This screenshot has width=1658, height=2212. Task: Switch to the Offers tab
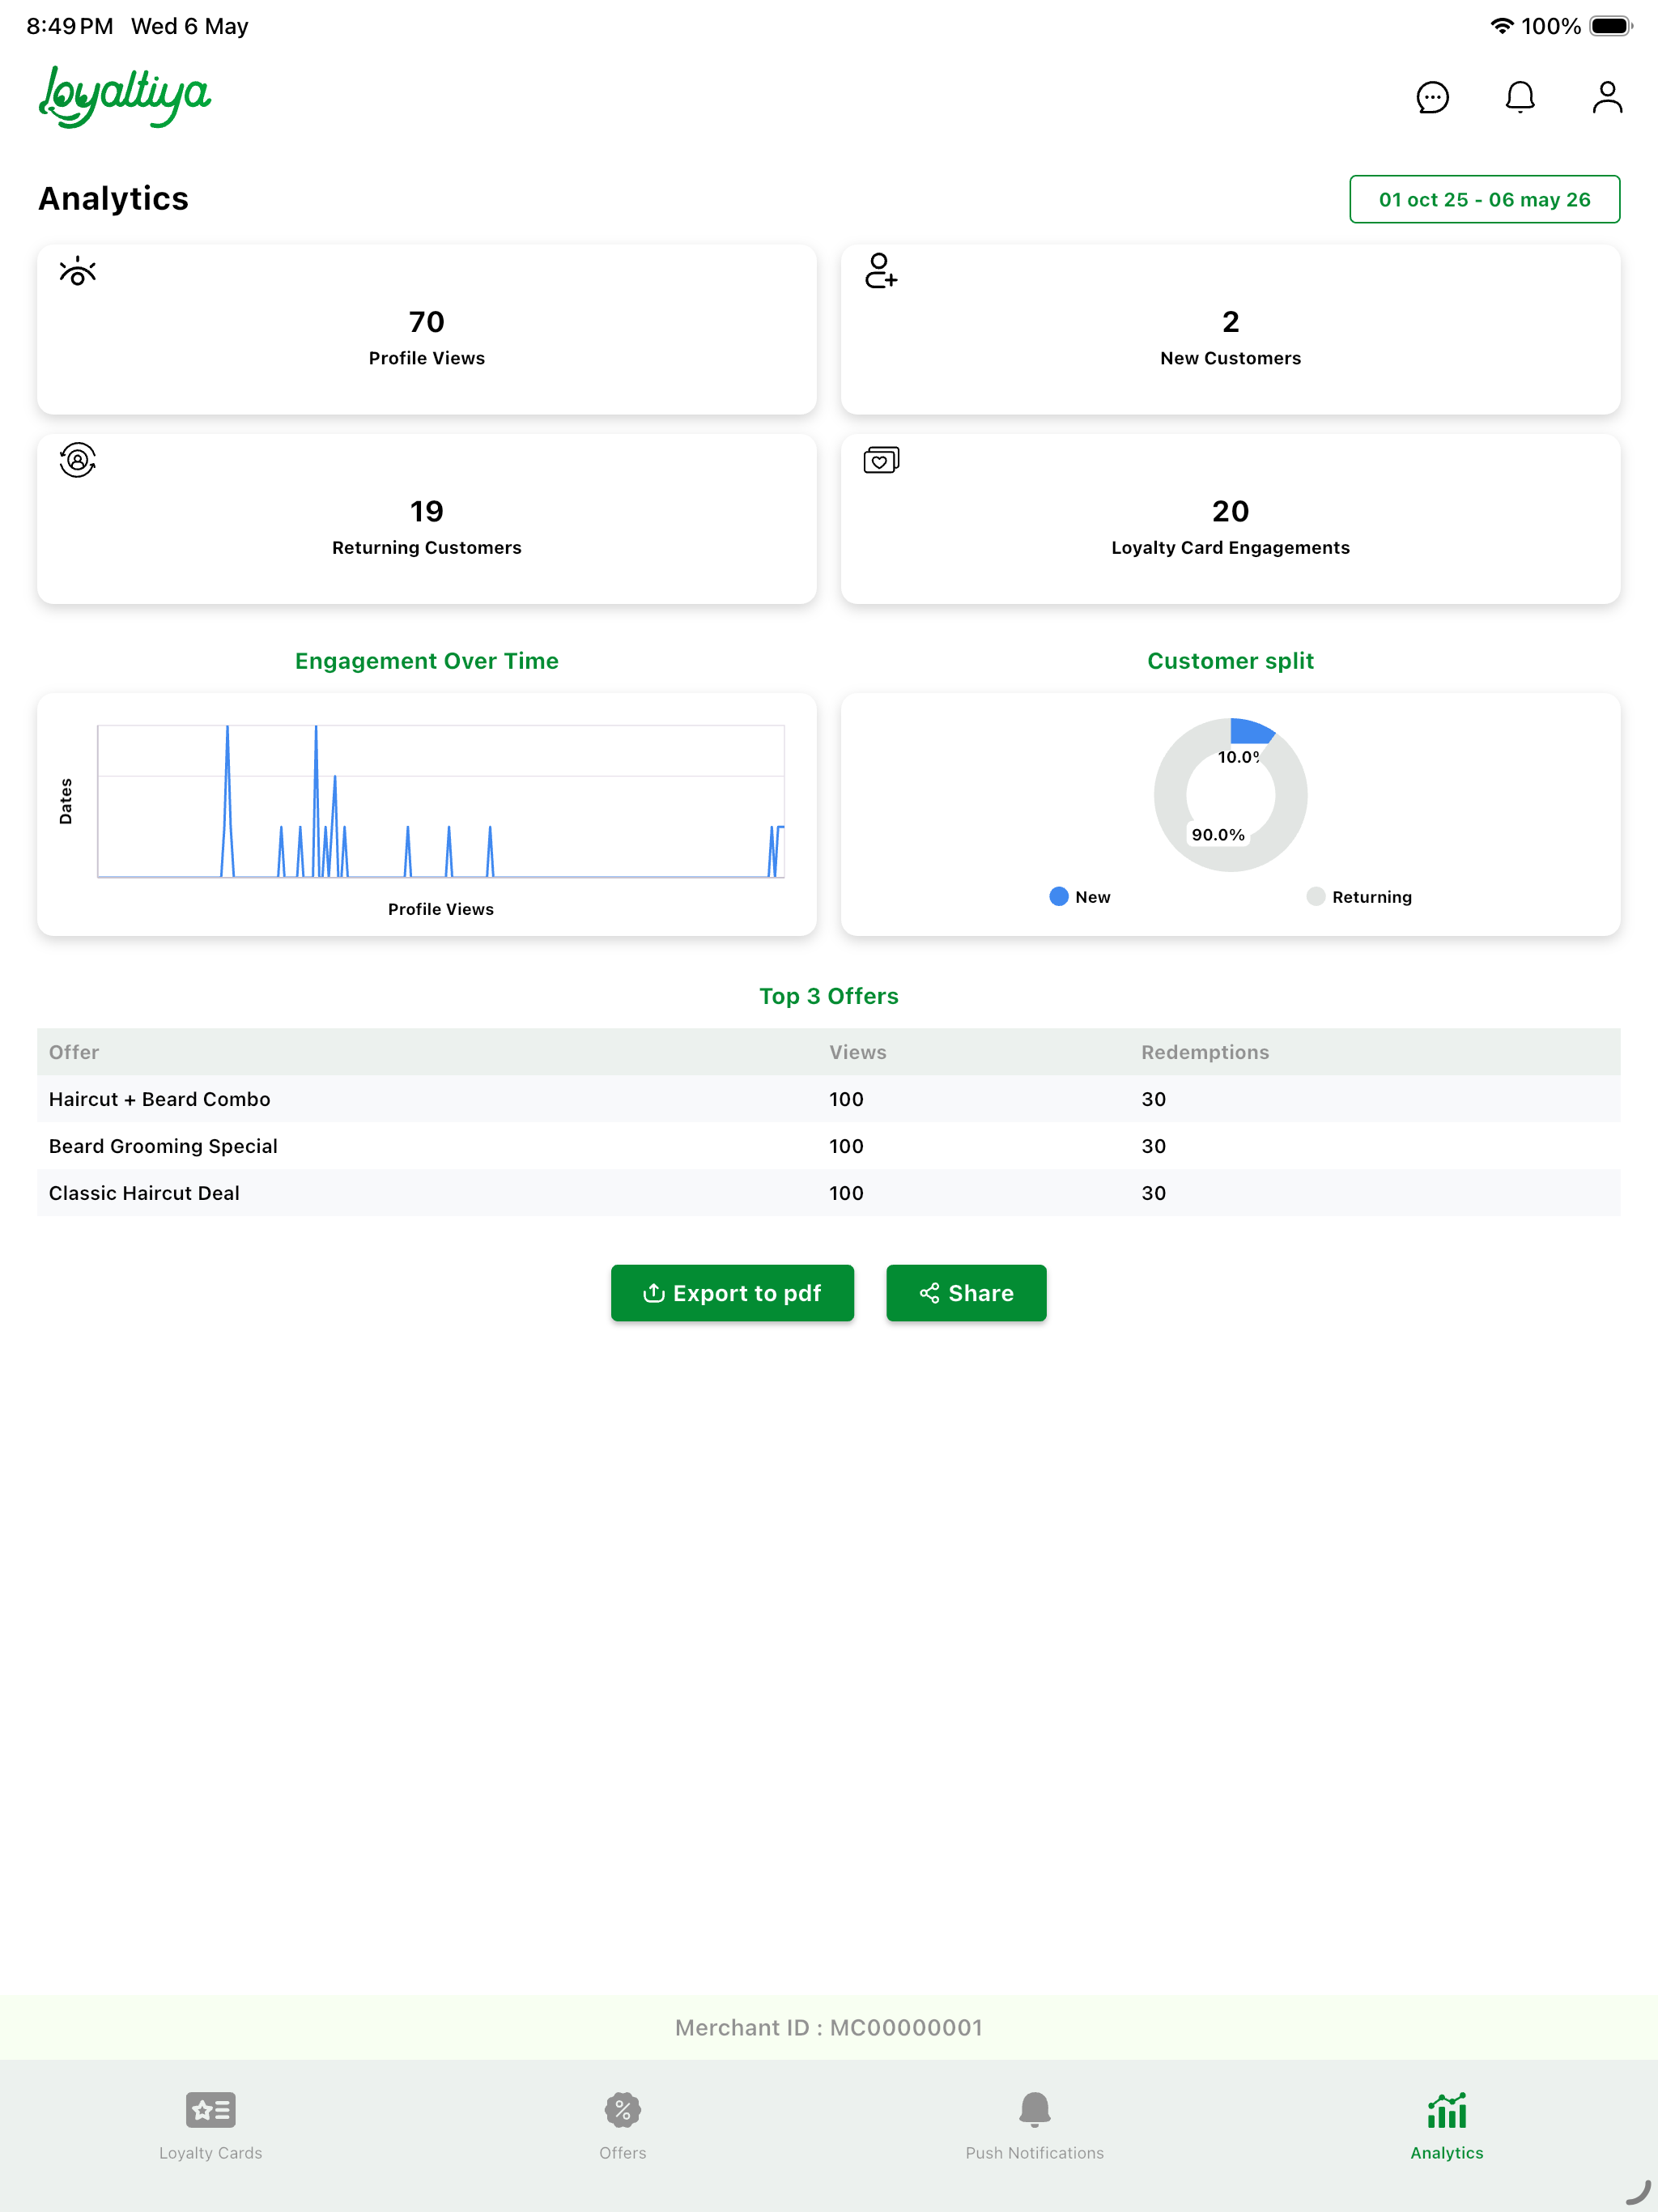622,2126
